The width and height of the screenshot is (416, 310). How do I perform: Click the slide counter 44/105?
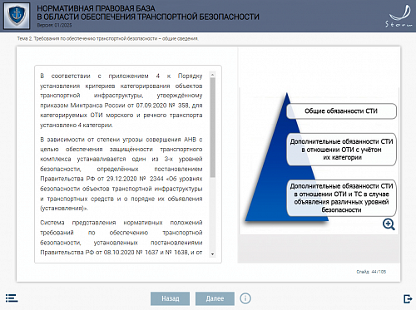(x=371, y=272)
